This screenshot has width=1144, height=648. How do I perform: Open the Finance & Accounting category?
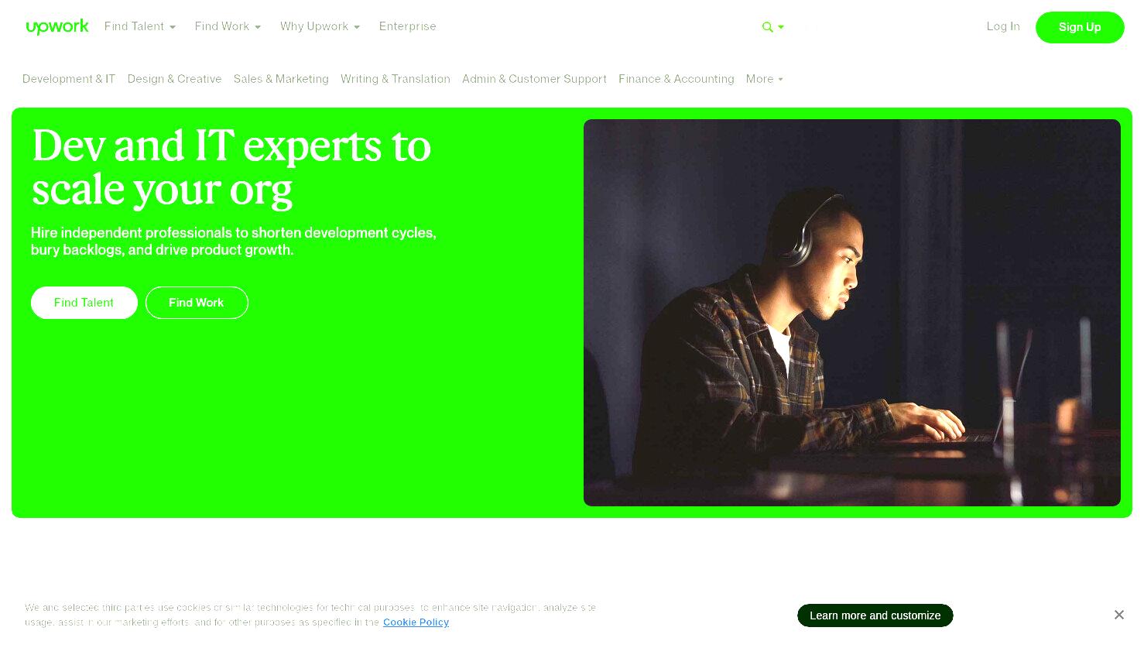[x=676, y=79]
